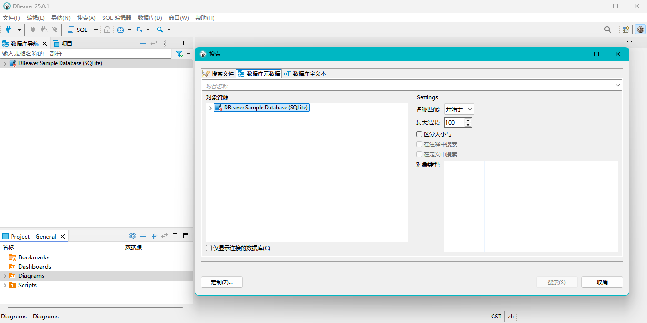
Task: Enable the 区分大小写 checkbox
Action: pyautogui.click(x=420, y=134)
